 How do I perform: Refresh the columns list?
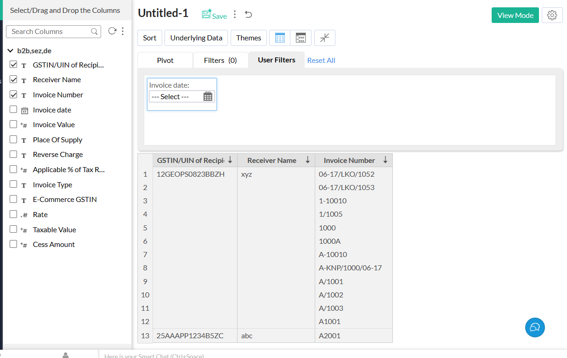[x=112, y=31]
